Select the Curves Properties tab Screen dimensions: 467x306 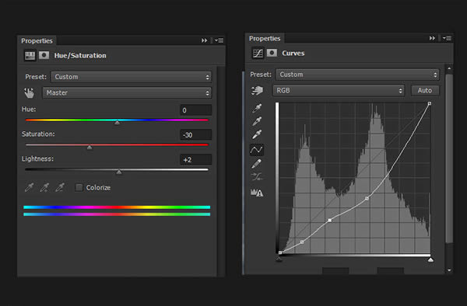[265, 39]
